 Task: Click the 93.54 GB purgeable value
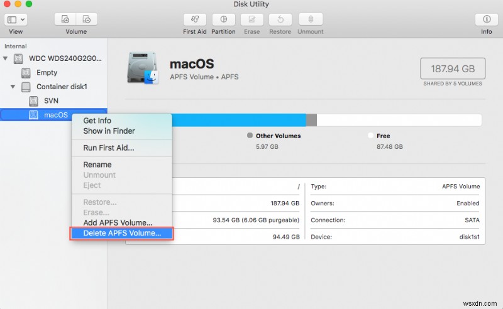[x=256, y=220]
